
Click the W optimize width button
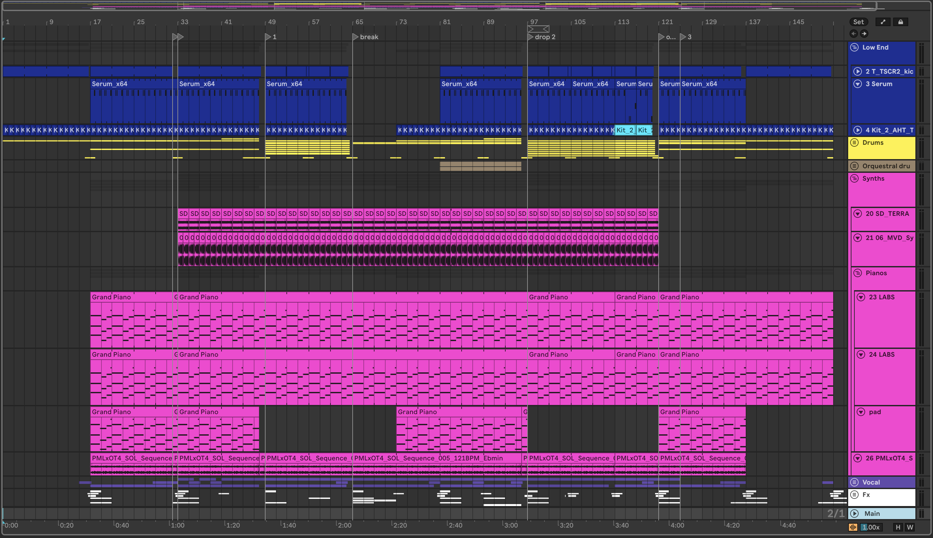pyautogui.click(x=910, y=527)
